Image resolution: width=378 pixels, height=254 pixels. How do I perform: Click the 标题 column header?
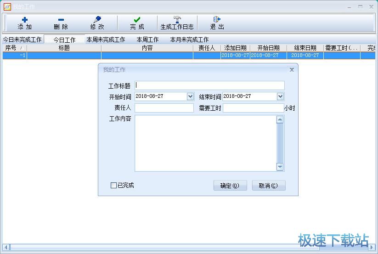click(64, 48)
